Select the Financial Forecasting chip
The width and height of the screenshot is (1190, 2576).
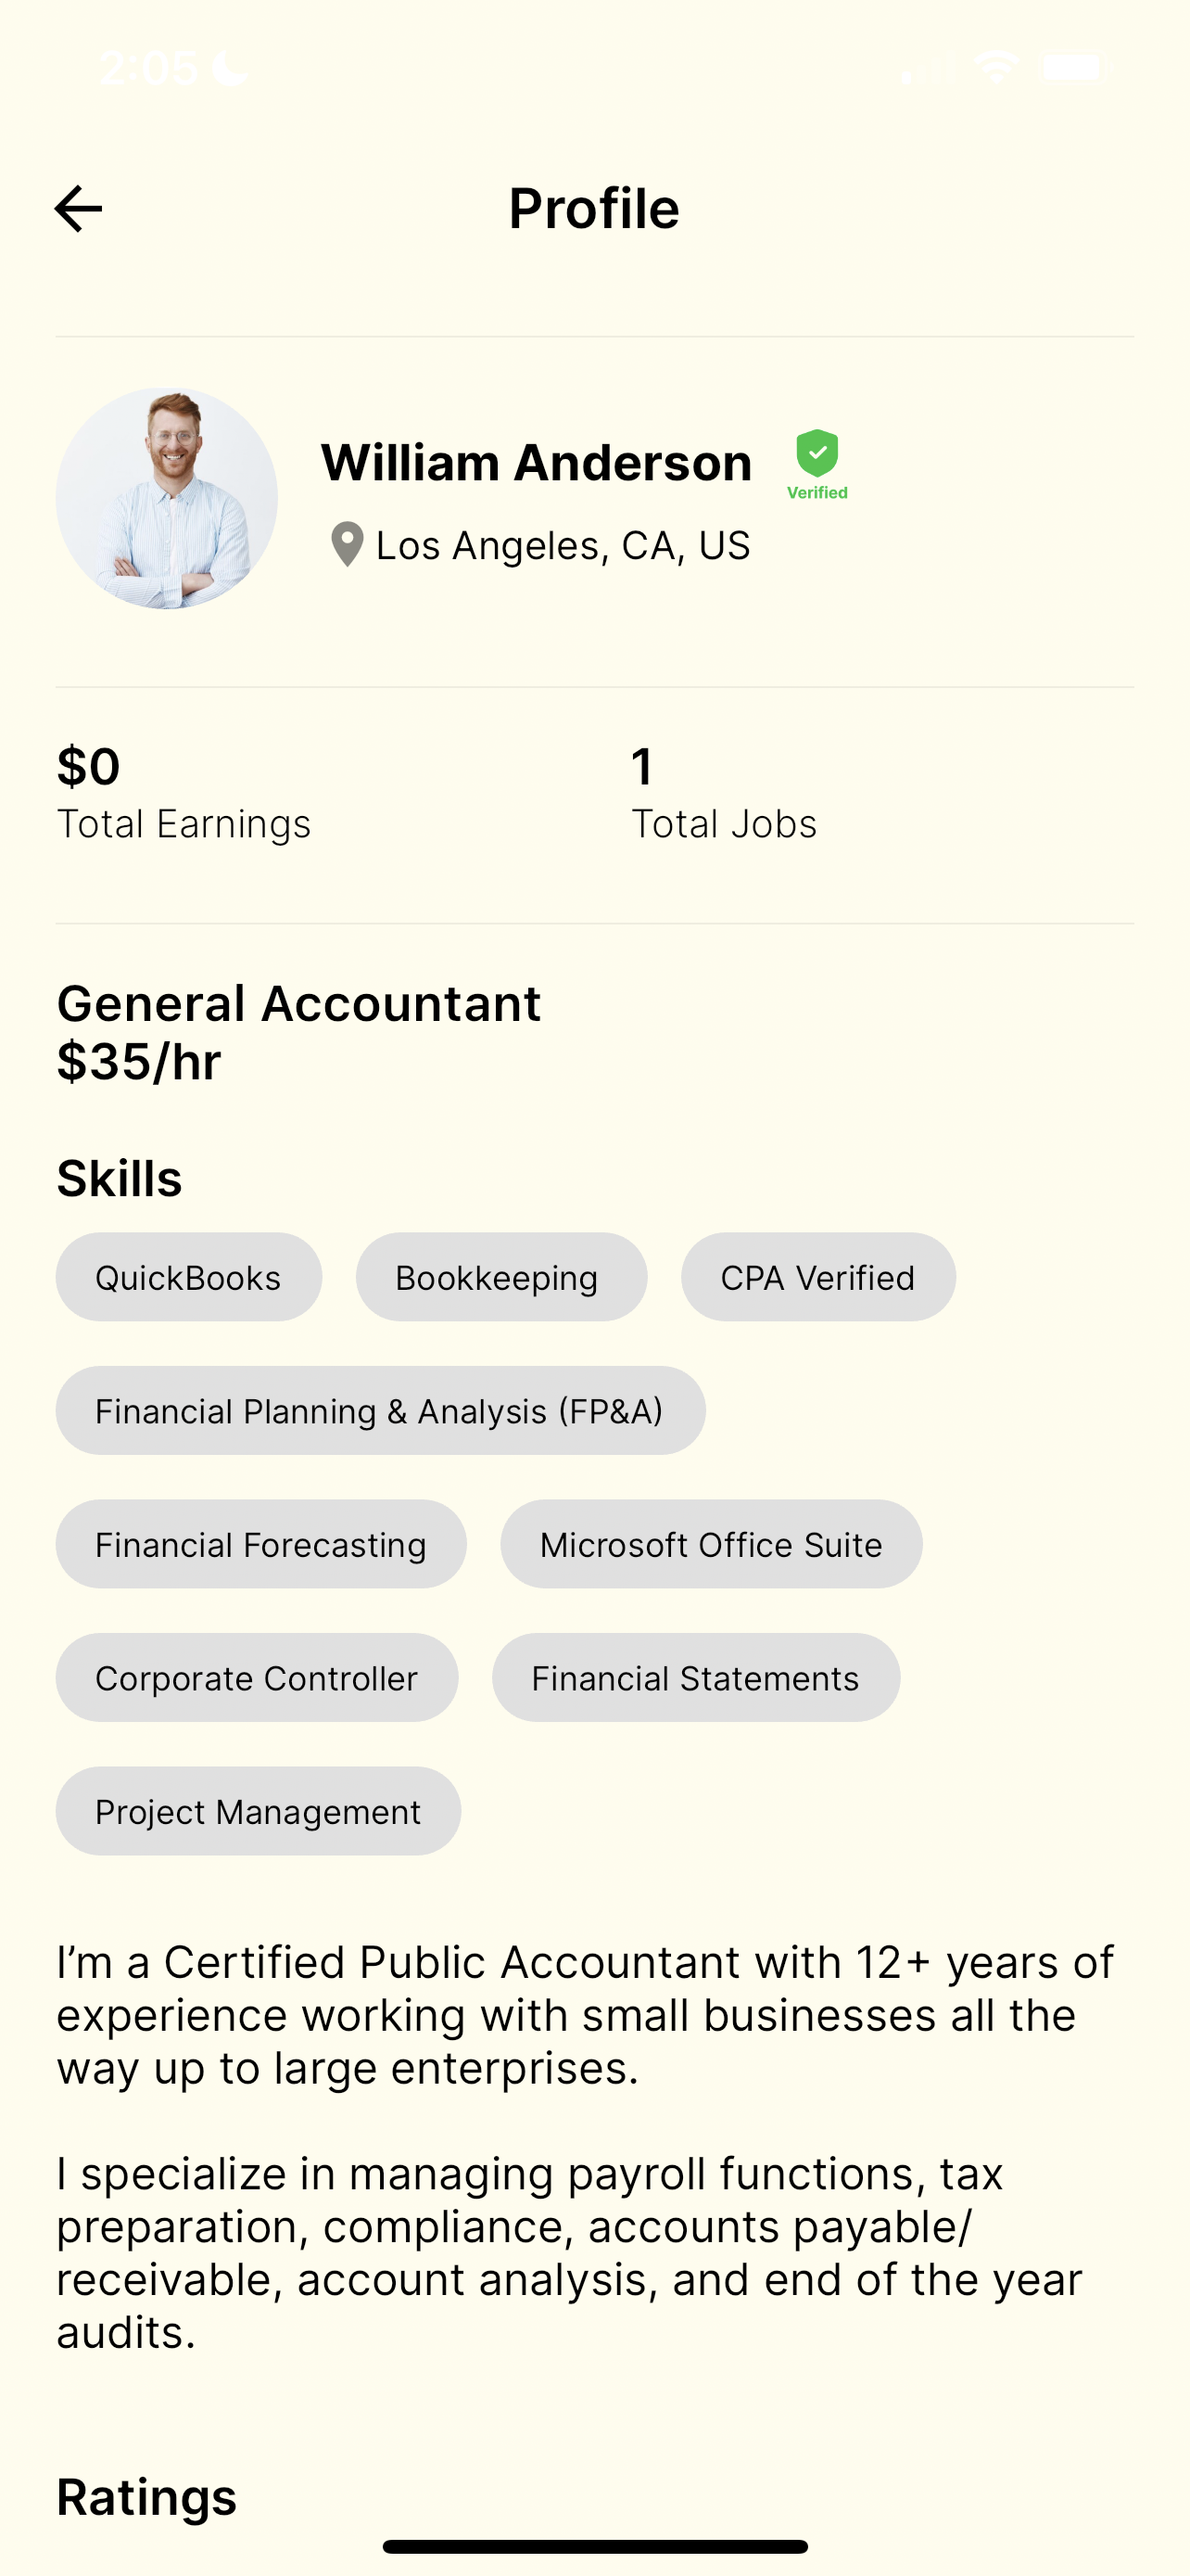(x=260, y=1544)
